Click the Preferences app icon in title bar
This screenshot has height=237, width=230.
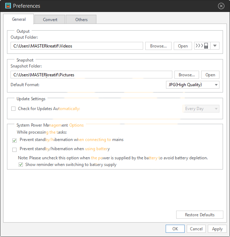tap(8, 6)
